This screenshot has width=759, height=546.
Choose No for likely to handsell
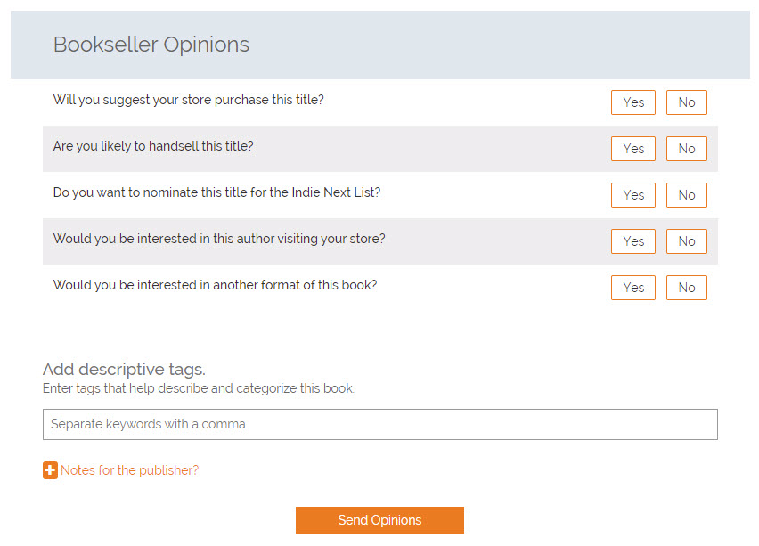(x=686, y=149)
